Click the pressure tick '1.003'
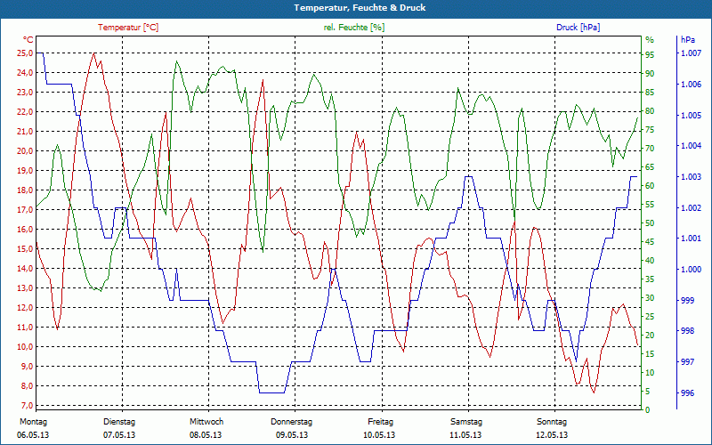Image resolution: width=712 pixels, height=445 pixels. pos(691,176)
